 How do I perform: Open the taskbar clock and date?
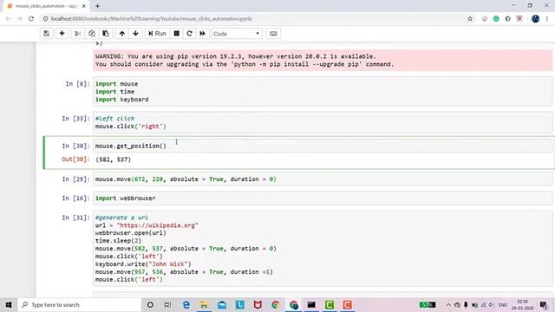tap(523, 304)
